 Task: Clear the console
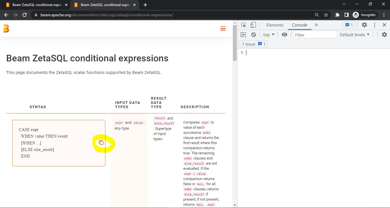point(254,35)
